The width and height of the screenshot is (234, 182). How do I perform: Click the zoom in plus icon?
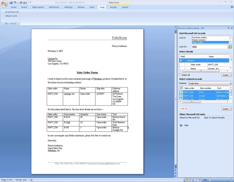pos(231,180)
